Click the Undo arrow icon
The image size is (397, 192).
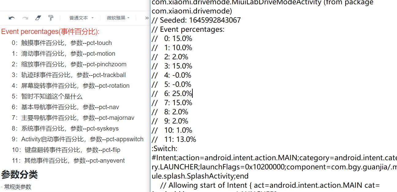pyautogui.click(x=12, y=18)
